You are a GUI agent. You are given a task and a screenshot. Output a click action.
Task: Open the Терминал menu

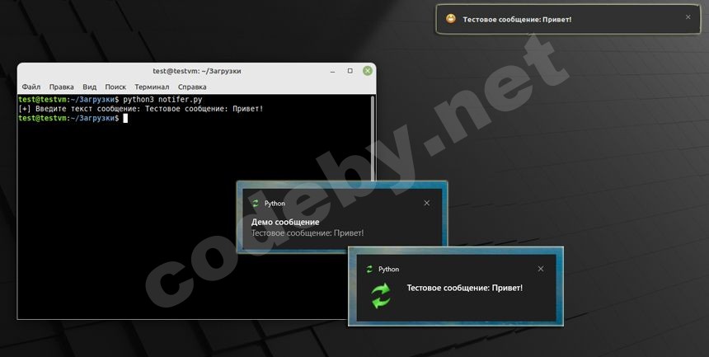click(152, 87)
